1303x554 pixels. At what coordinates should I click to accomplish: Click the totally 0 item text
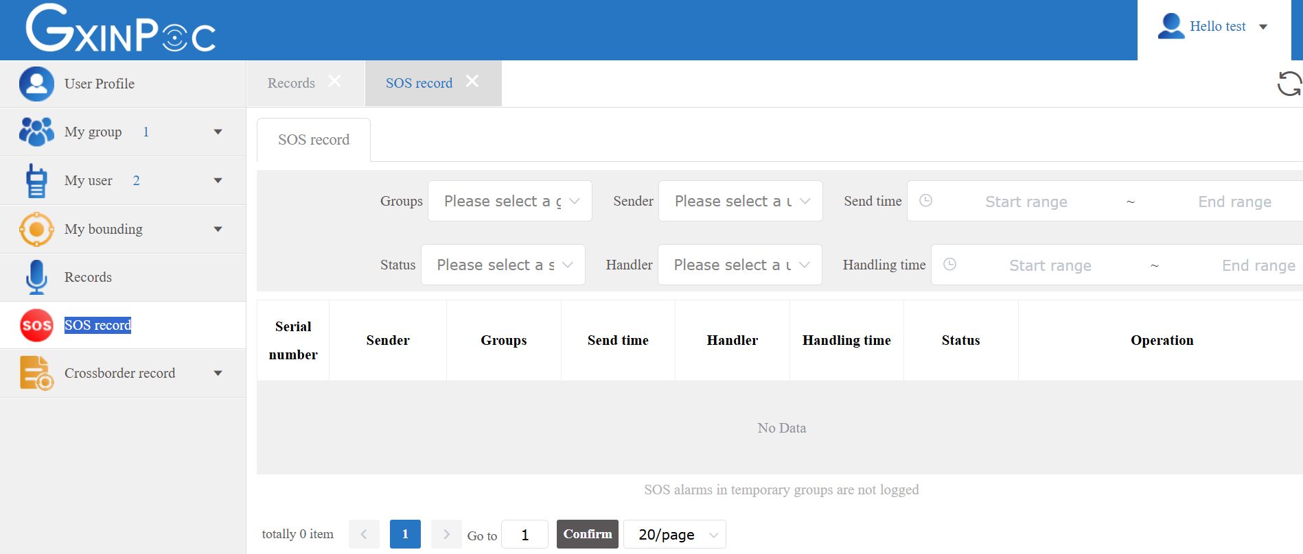(297, 534)
